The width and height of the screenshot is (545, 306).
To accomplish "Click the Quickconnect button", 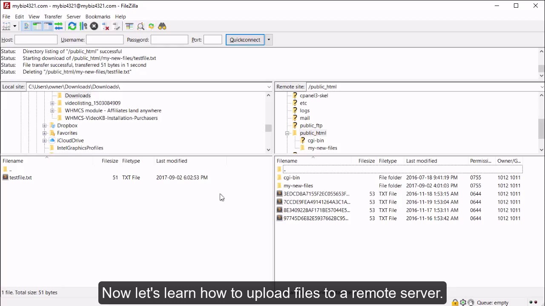I will click(245, 40).
